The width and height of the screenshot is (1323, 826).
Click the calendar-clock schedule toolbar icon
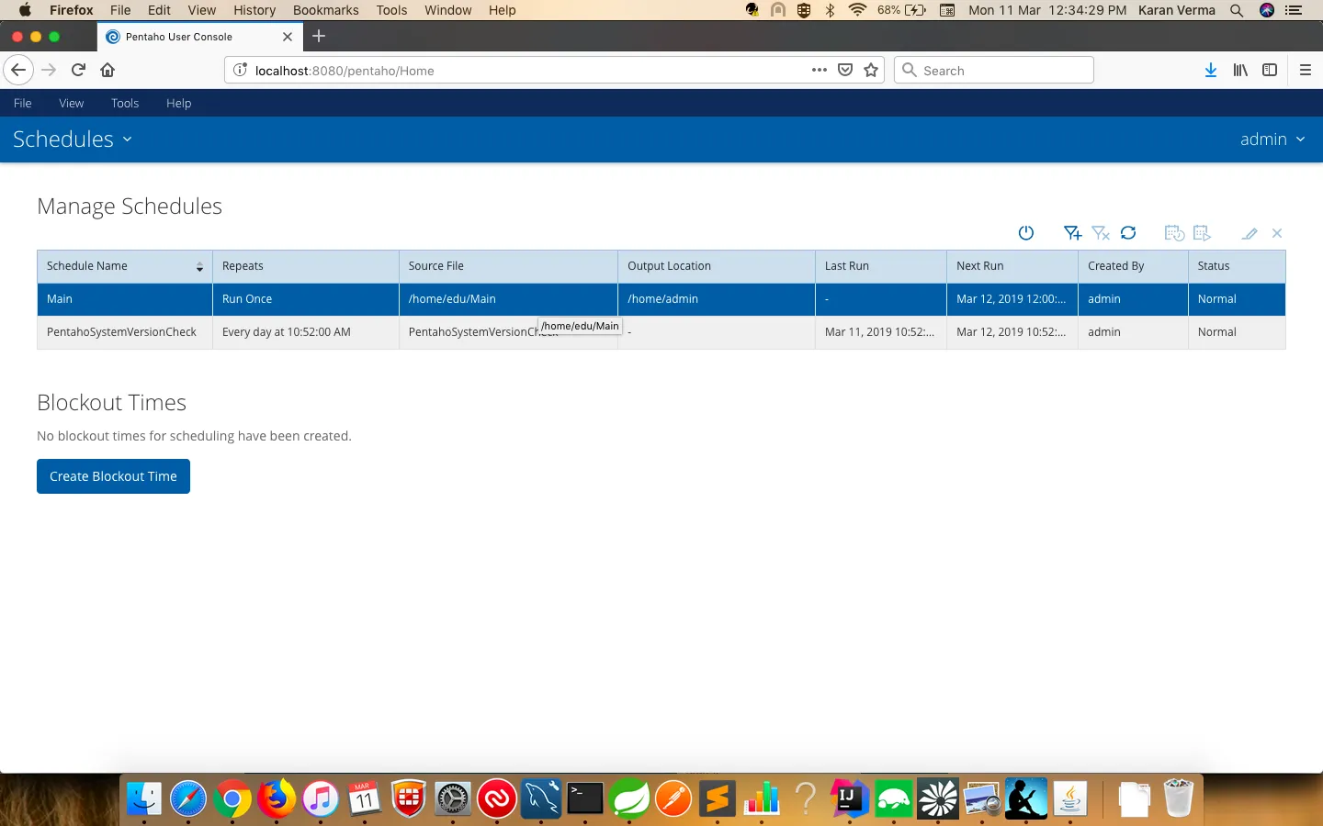coord(1174,233)
